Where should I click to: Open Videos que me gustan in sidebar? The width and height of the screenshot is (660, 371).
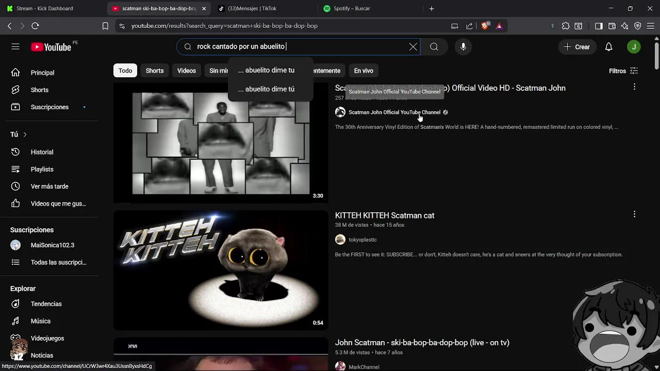[x=49, y=204]
